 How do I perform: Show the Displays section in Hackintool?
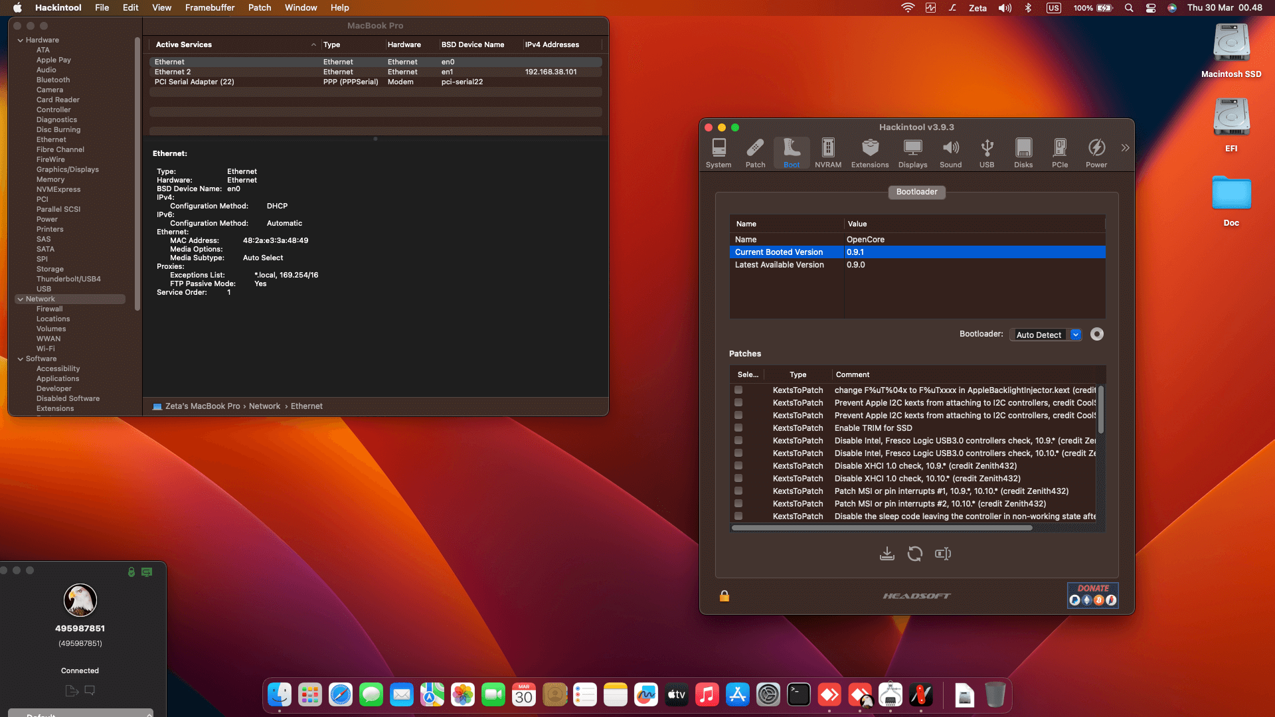[x=912, y=153]
